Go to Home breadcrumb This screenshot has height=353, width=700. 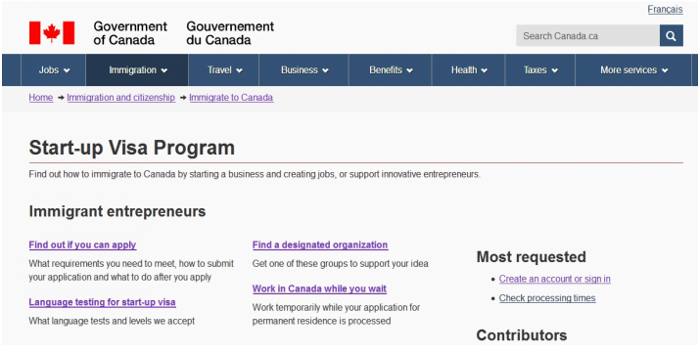click(40, 98)
